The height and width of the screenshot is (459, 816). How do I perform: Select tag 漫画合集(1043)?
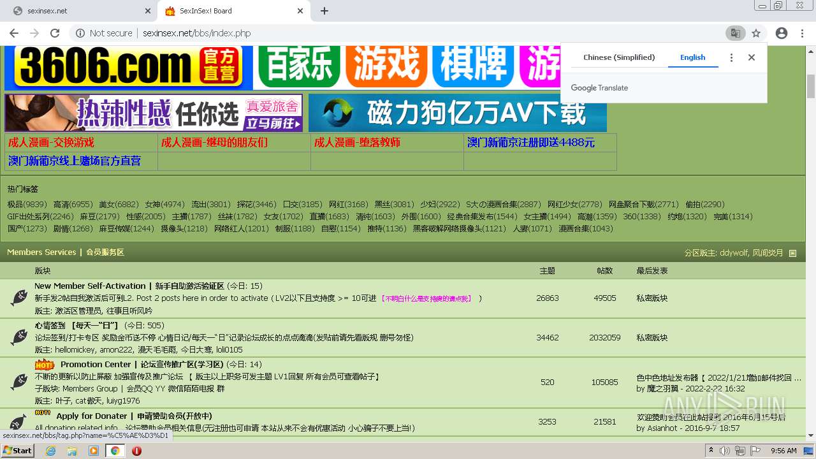(585, 229)
